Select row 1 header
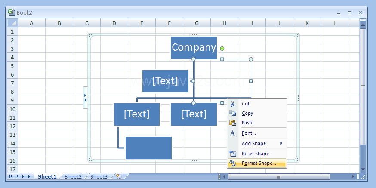Image resolution: width=376 pixels, height=188 pixels. pos(12,32)
